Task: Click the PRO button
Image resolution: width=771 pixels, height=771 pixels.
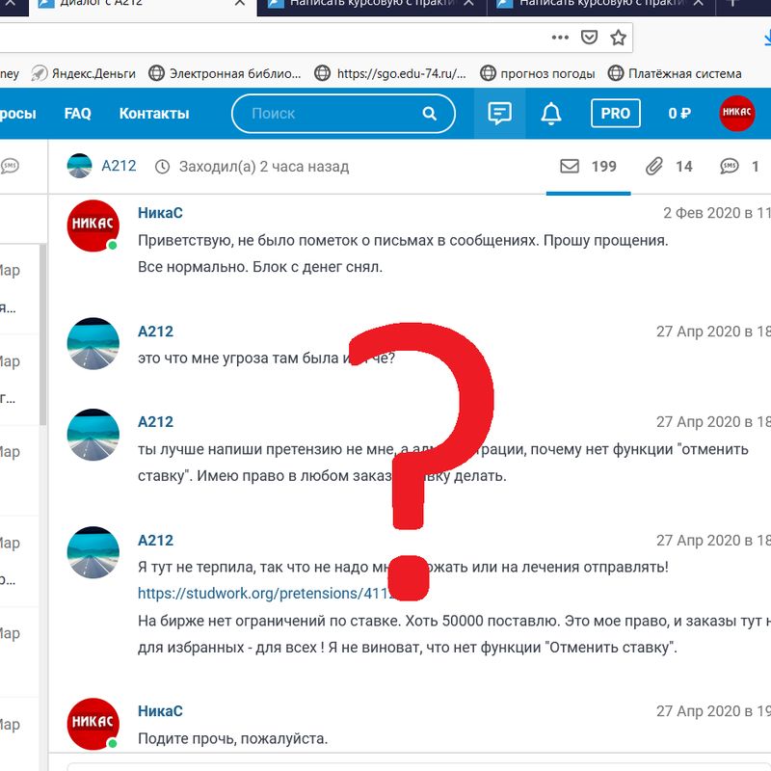Action: [615, 114]
